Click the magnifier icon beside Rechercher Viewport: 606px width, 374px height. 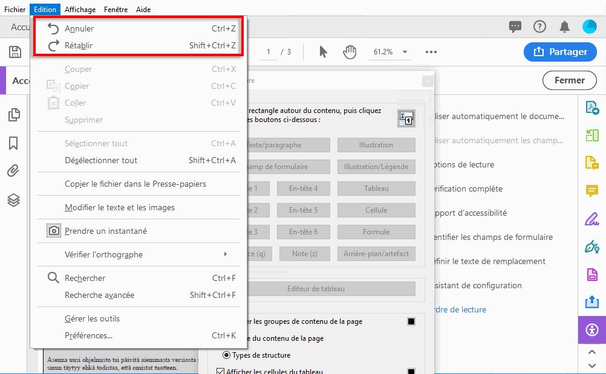click(x=53, y=277)
